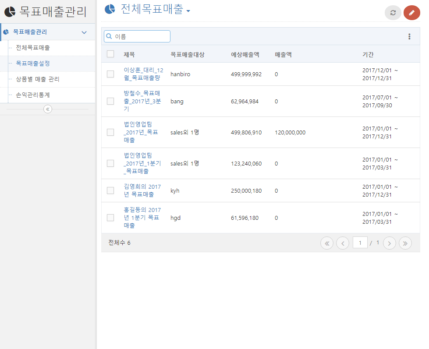
Task: Click the 120,000,000 sales amount value
Action: coord(290,133)
